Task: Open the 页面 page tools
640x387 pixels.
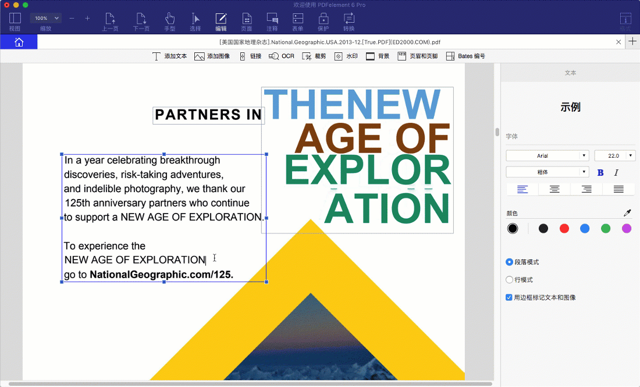Action: coord(247,22)
